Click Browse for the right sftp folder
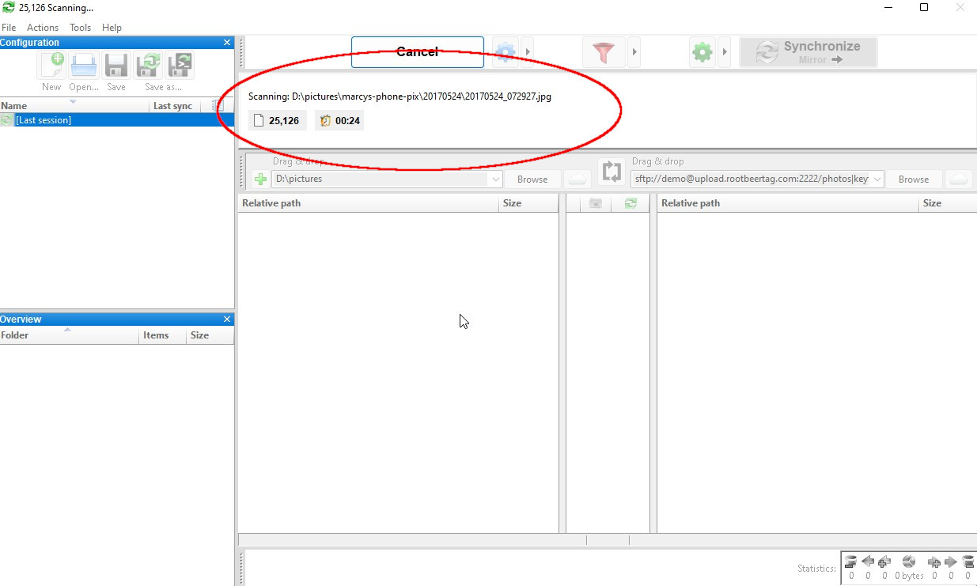The height and width of the screenshot is (586, 977). point(913,180)
